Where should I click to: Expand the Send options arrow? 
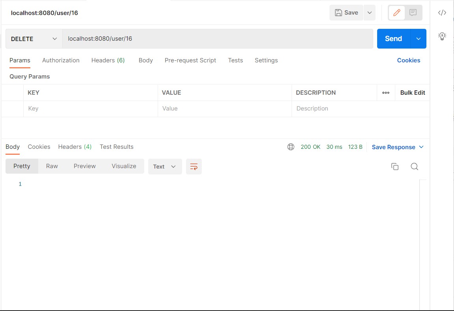(418, 39)
